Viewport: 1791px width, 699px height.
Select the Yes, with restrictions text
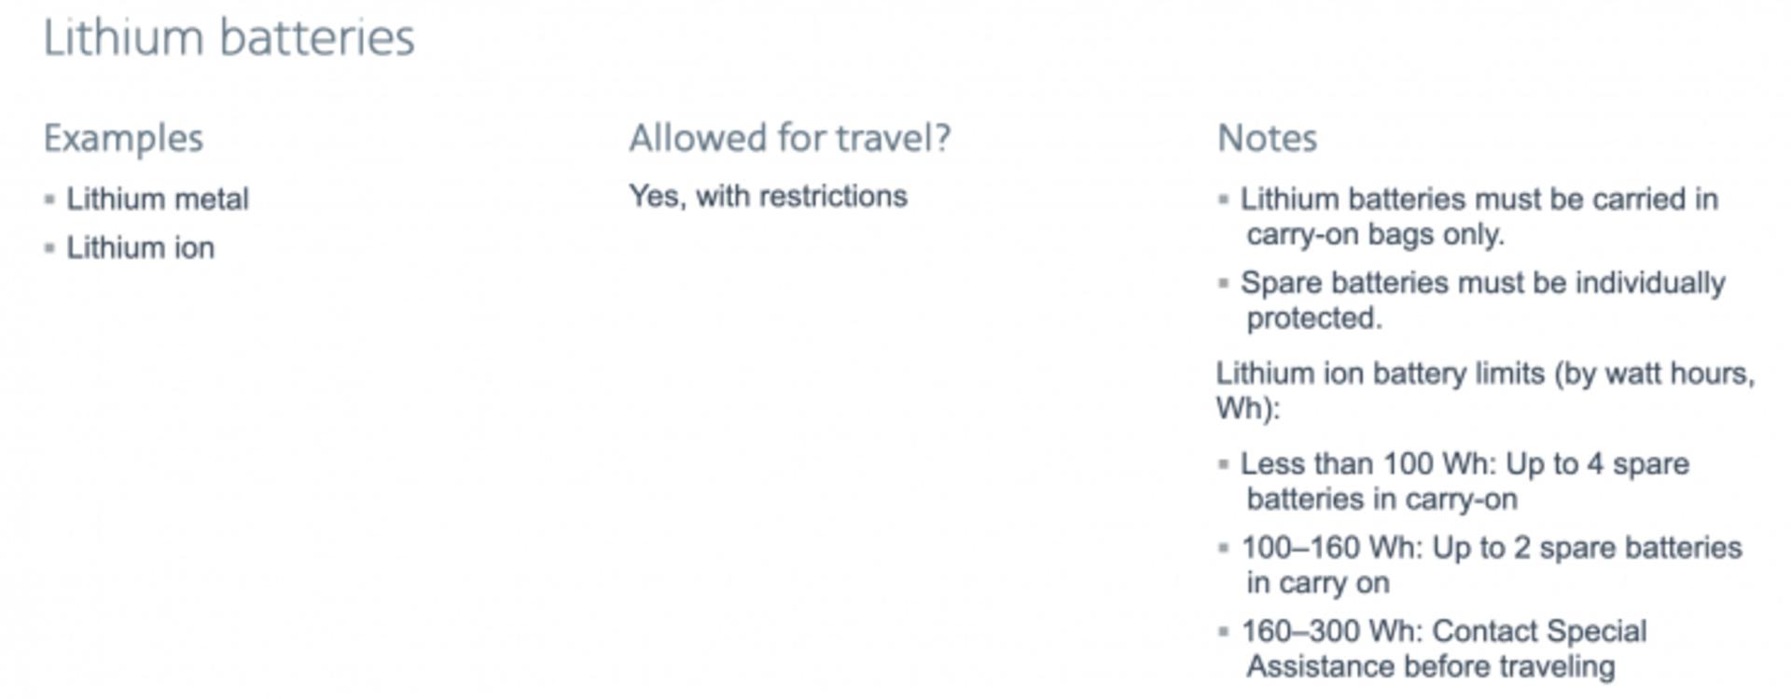pos(768,196)
